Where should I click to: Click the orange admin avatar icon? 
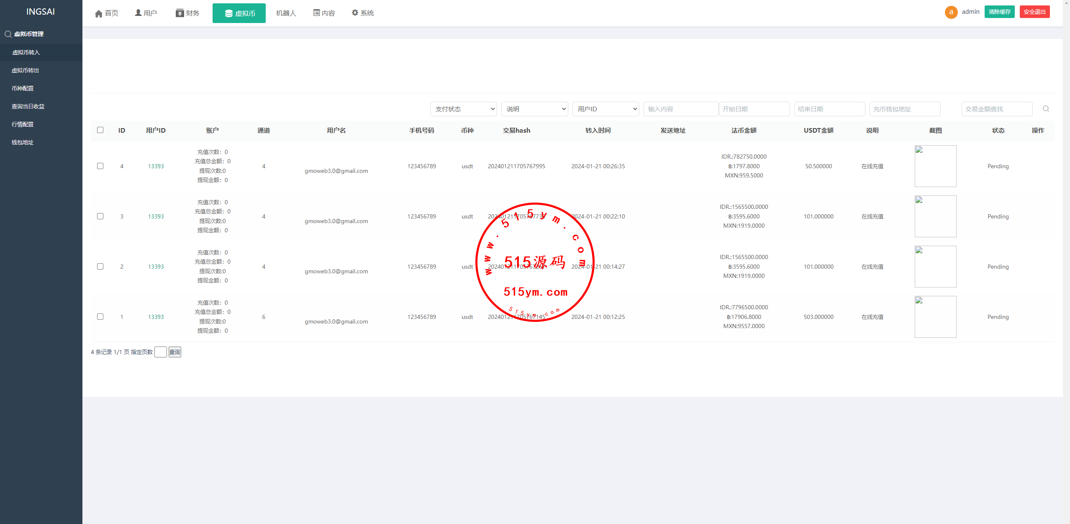[x=951, y=12]
